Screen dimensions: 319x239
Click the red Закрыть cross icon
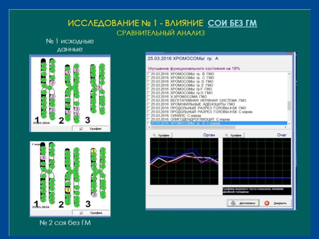pos(266,203)
